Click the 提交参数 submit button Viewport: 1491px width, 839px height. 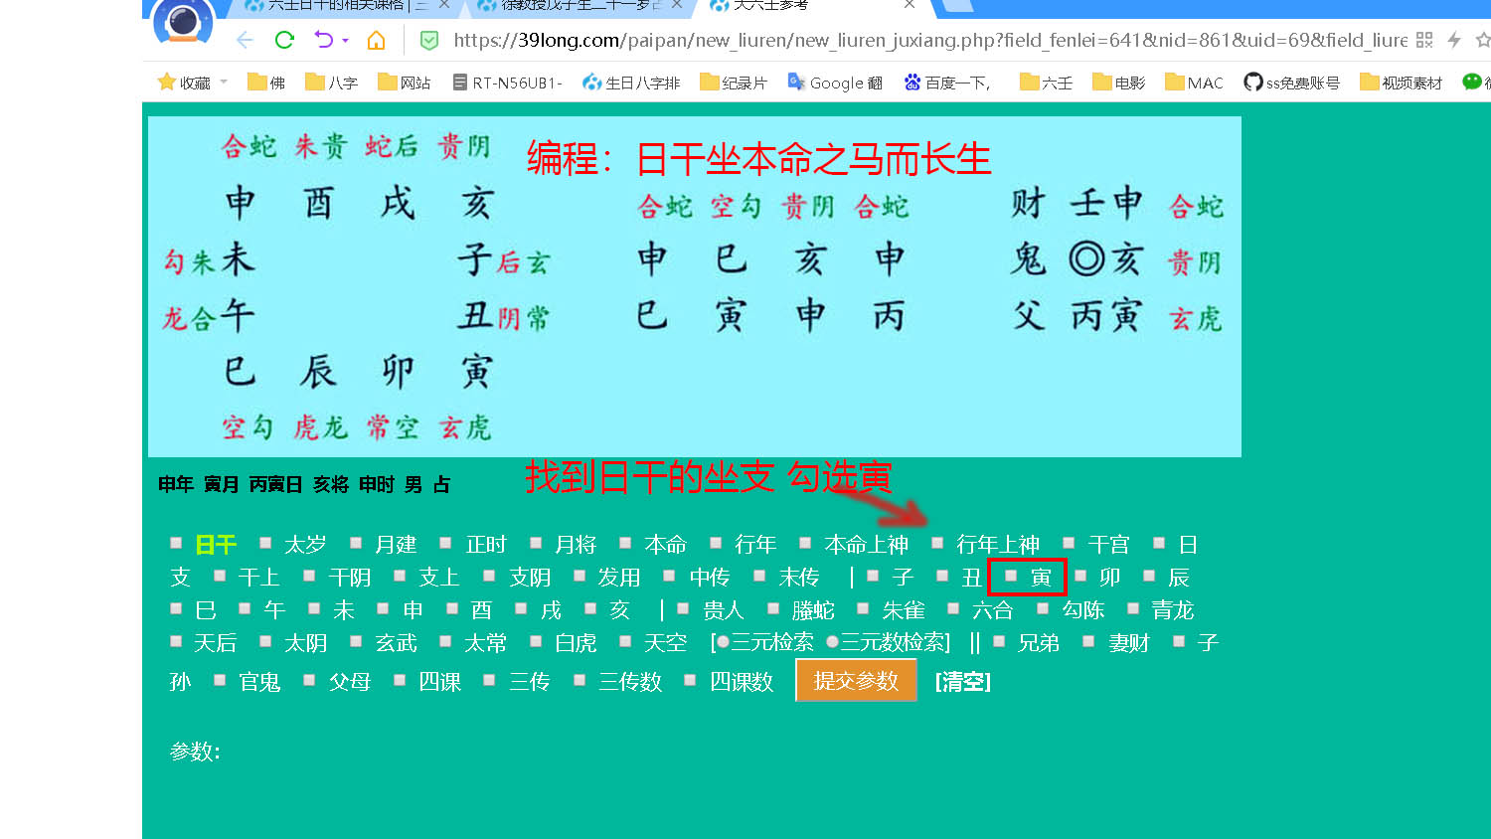pyautogui.click(x=856, y=681)
